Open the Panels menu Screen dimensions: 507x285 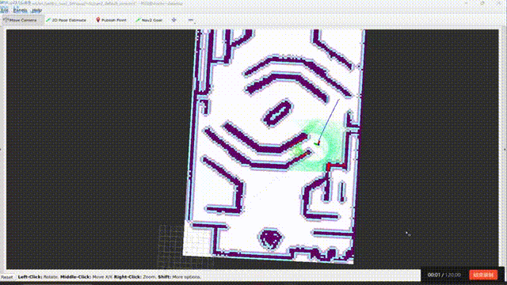[x=20, y=10]
